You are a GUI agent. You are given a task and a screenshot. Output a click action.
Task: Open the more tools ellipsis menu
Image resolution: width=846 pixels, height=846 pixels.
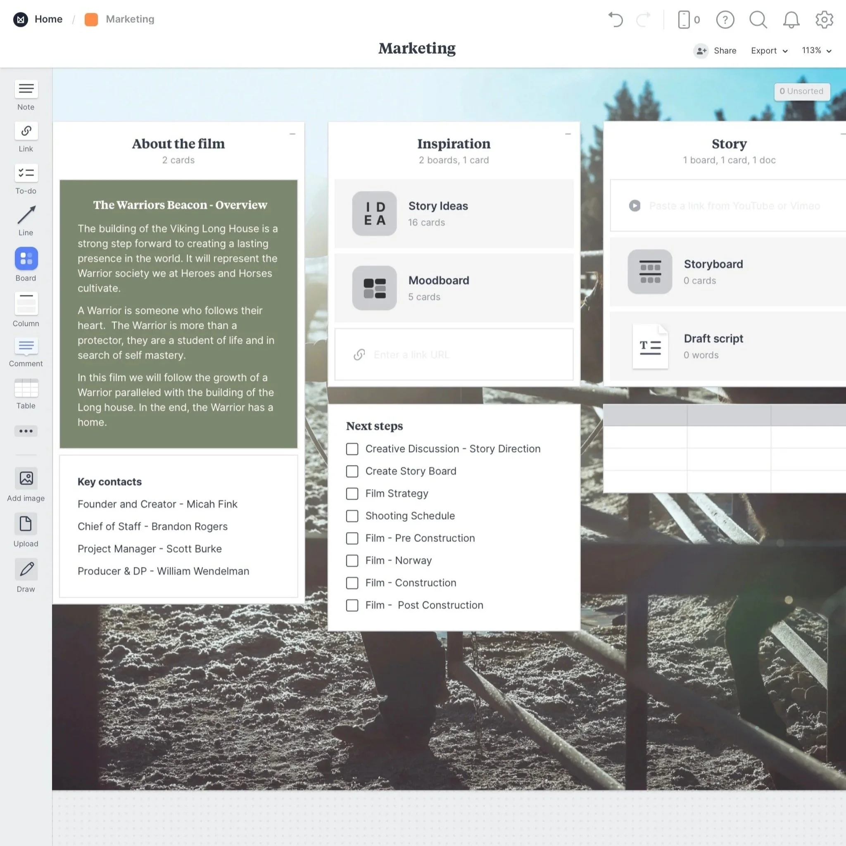coord(26,431)
